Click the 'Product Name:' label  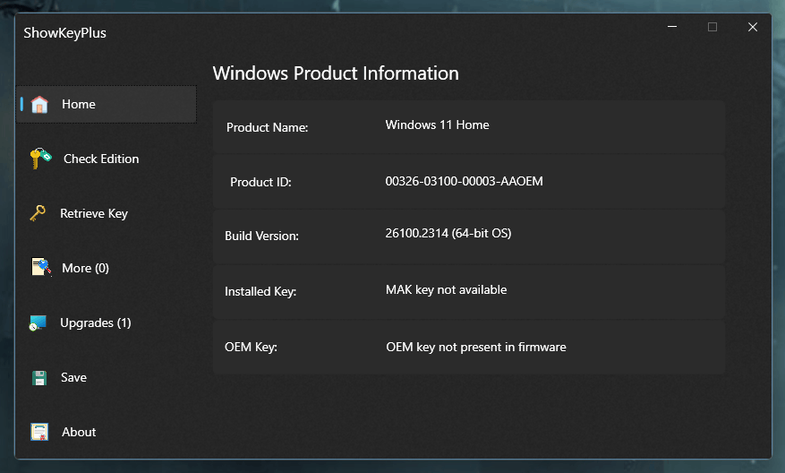point(268,128)
